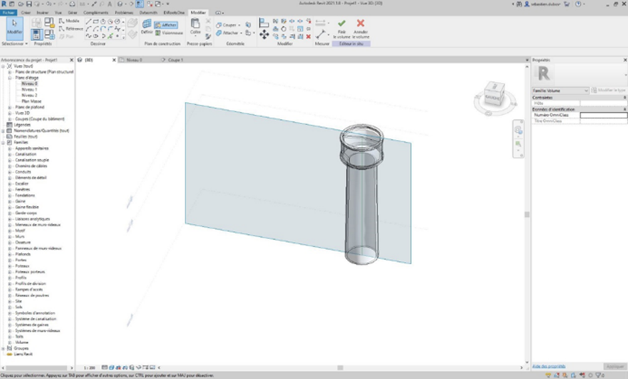Image resolution: width=628 pixels, height=379 pixels.
Task: Select the Modèle line tool
Action: [x=68, y=21]
